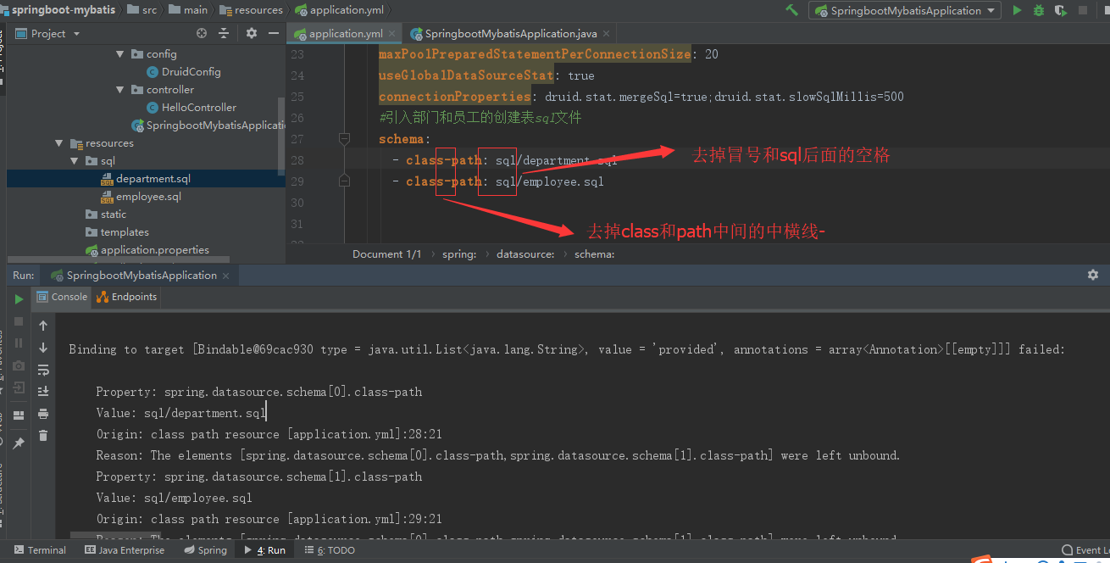Click exit icon in Run sidebar
This screenshot has width=1110, height=563.
19,387
